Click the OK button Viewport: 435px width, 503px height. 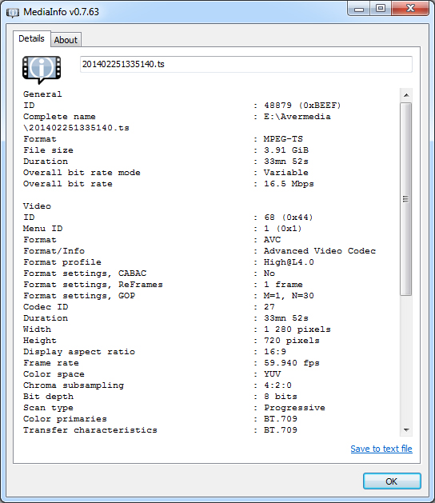392,481
